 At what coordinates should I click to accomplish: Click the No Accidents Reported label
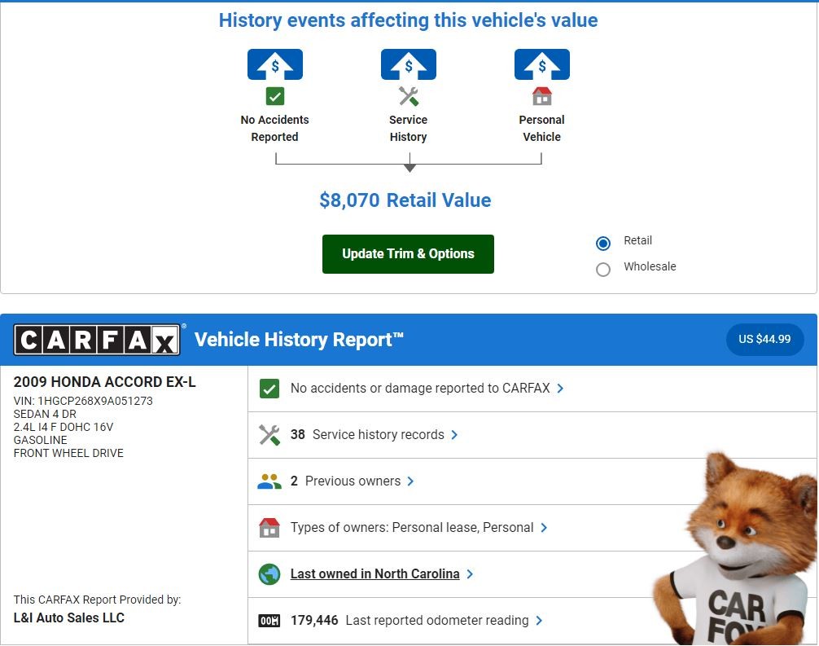click(274, 128)
